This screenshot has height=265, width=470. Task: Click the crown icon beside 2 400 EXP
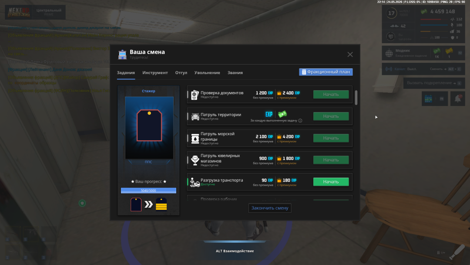(279, 93)
